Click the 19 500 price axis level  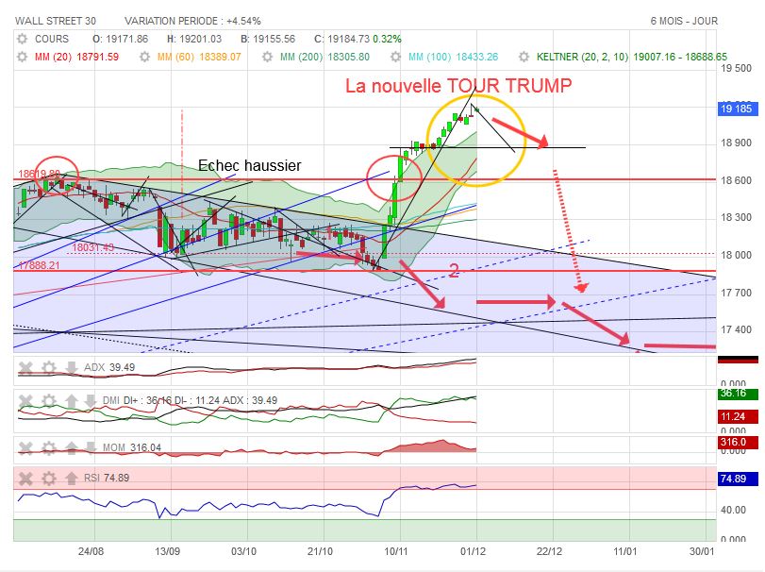point(736,68)
